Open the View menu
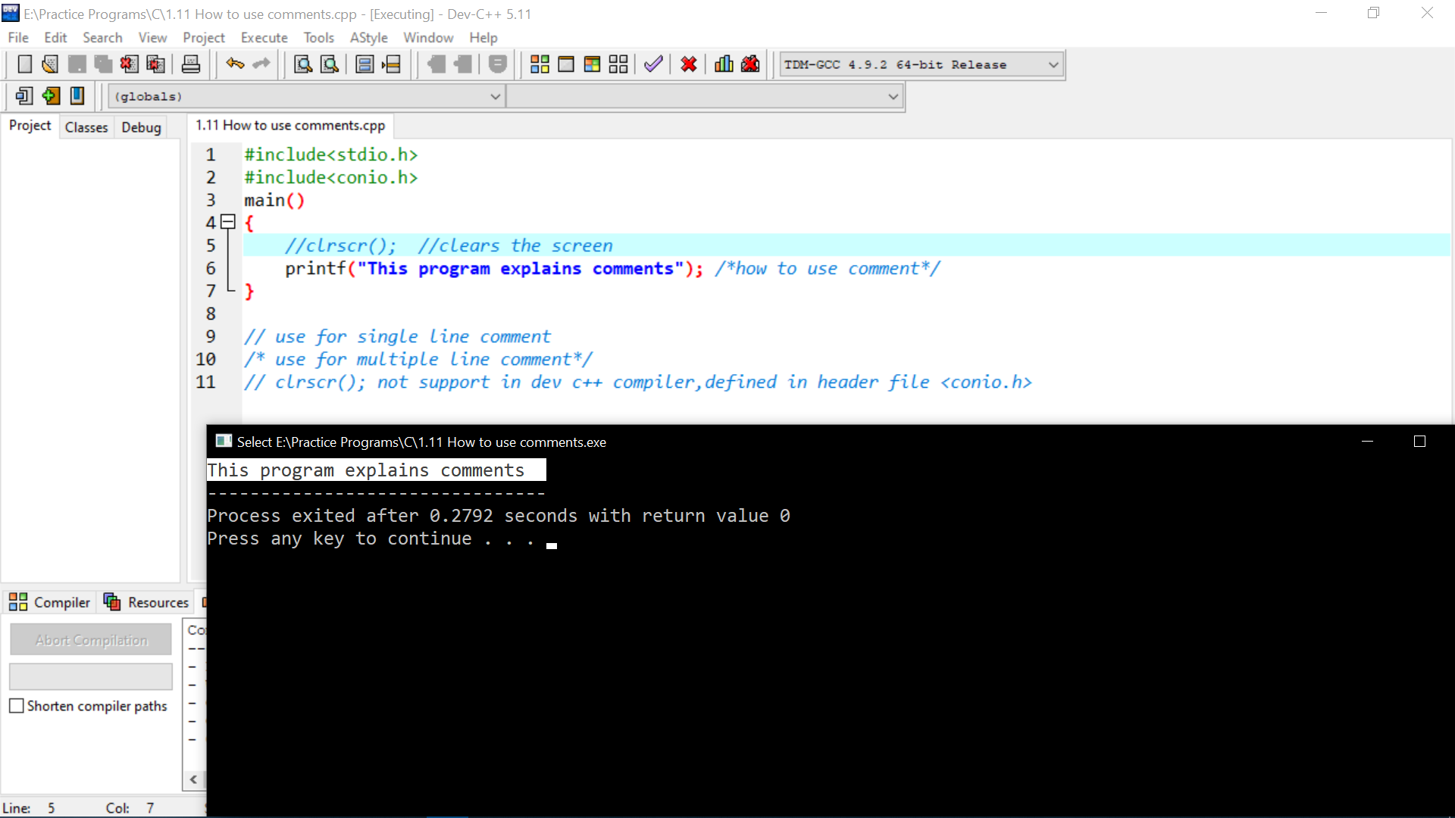This screenshot has height=818, width=1455. tap(152, 38)
